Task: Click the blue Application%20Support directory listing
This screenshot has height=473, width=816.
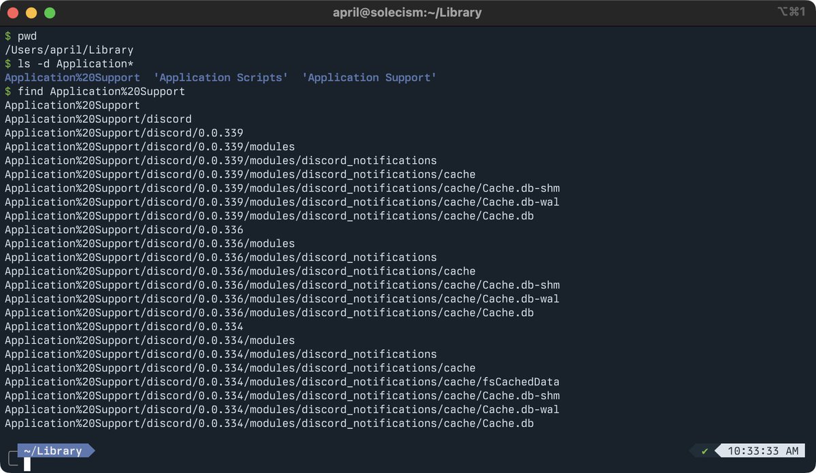Action: click(x=72, y=77)
